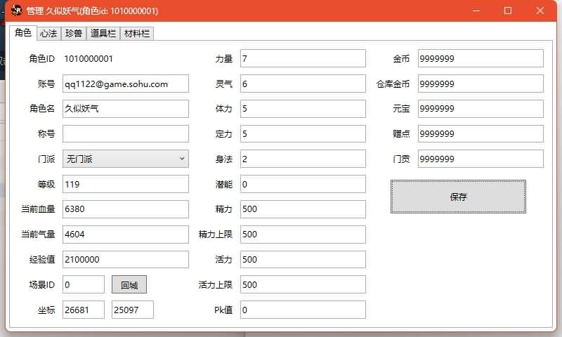Image resolution: width=562 pixels, height=337 pixels.
Task: Click the 活力 input field
Action: click(x=303, y=259)
